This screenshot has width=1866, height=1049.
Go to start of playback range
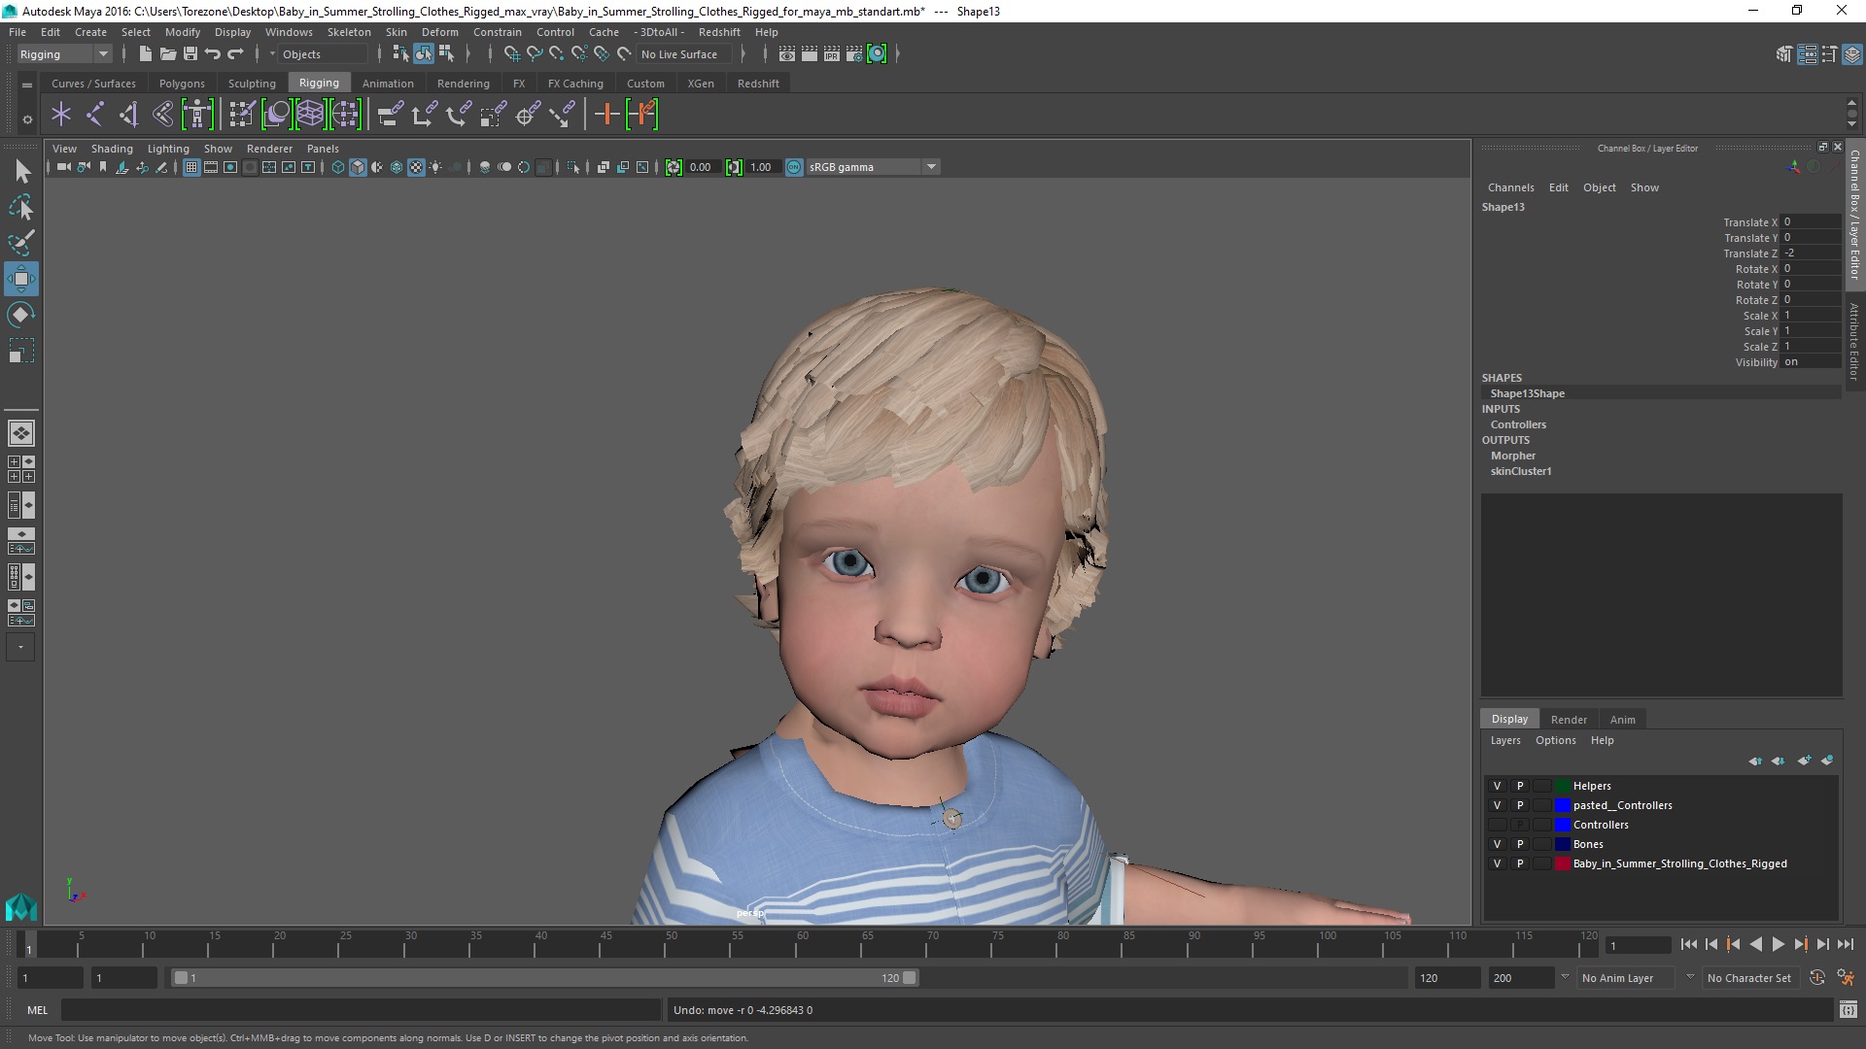1688,944
